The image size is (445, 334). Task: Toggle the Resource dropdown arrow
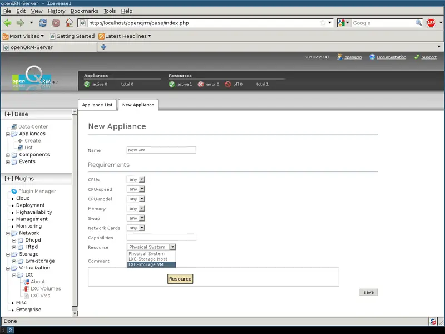tap(173, 247)
